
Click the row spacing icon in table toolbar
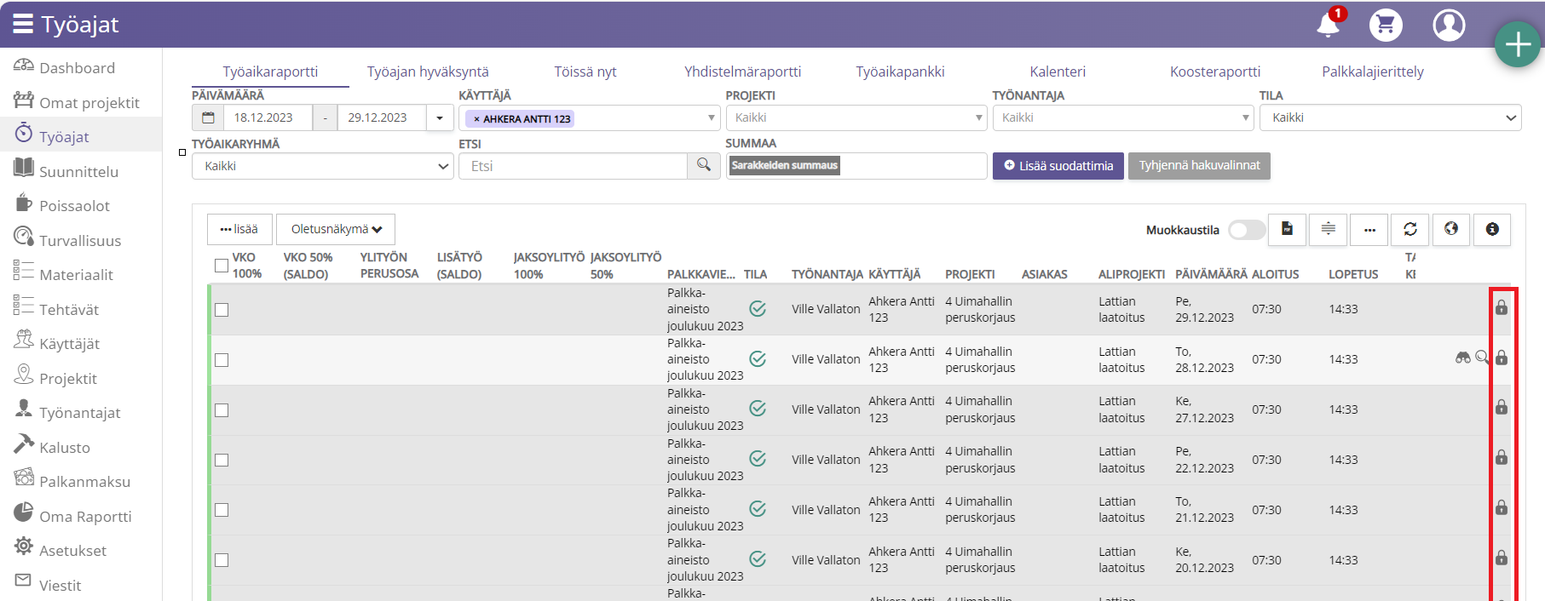[1328, 229]
